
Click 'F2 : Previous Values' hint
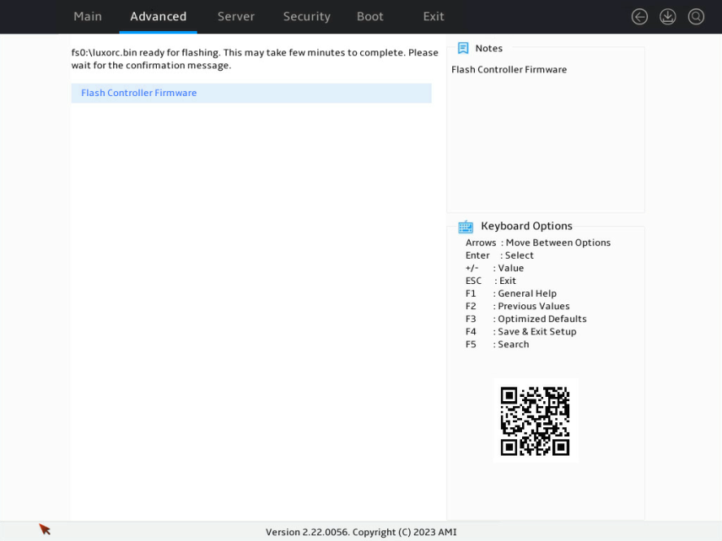(518, 306)
